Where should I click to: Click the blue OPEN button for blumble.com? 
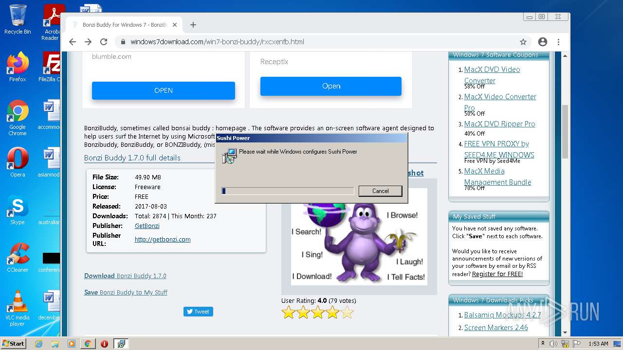(x=164, y=90)
